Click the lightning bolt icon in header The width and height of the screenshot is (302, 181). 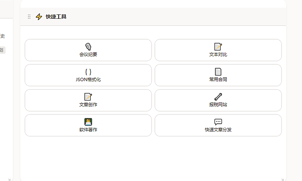tap(39, 17)
